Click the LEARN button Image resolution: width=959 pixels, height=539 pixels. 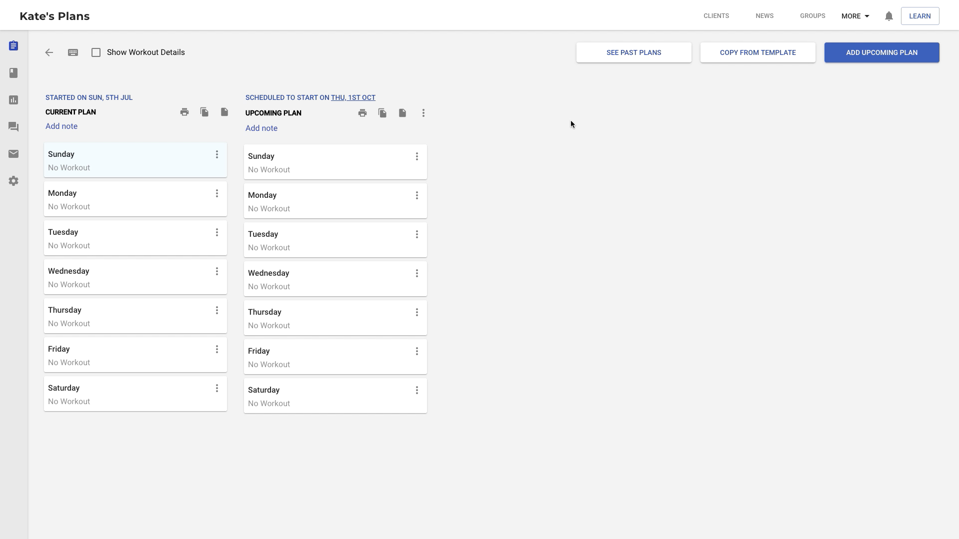[920, 16]
